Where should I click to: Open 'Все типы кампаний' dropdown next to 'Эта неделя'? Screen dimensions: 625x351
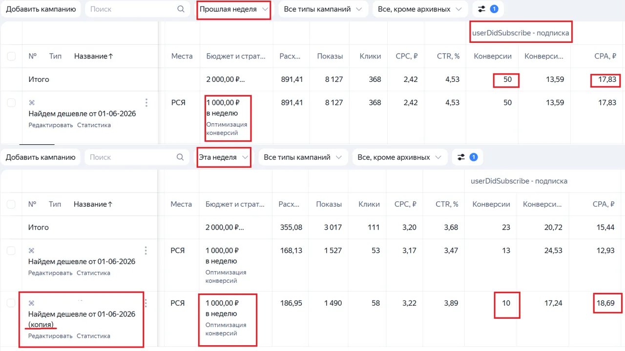pyautogui.click(x=303, y=157)
